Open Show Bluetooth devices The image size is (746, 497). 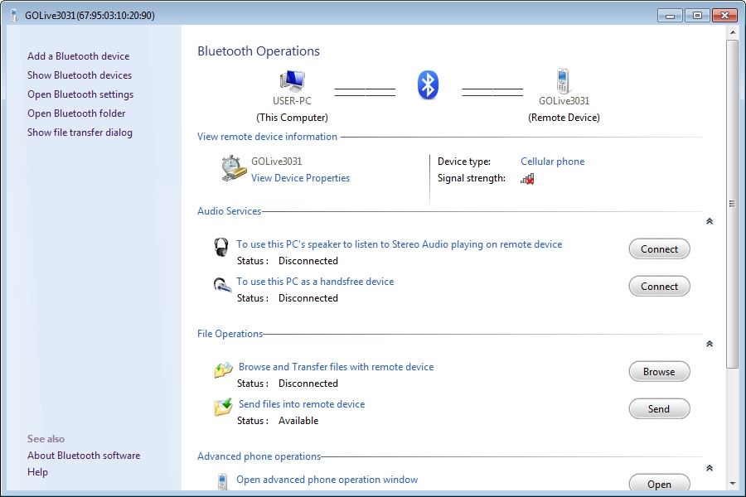point(80,75)
